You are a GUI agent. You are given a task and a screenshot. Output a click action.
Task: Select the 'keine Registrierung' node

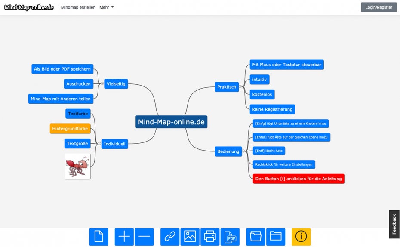click(x=272, y=109)
